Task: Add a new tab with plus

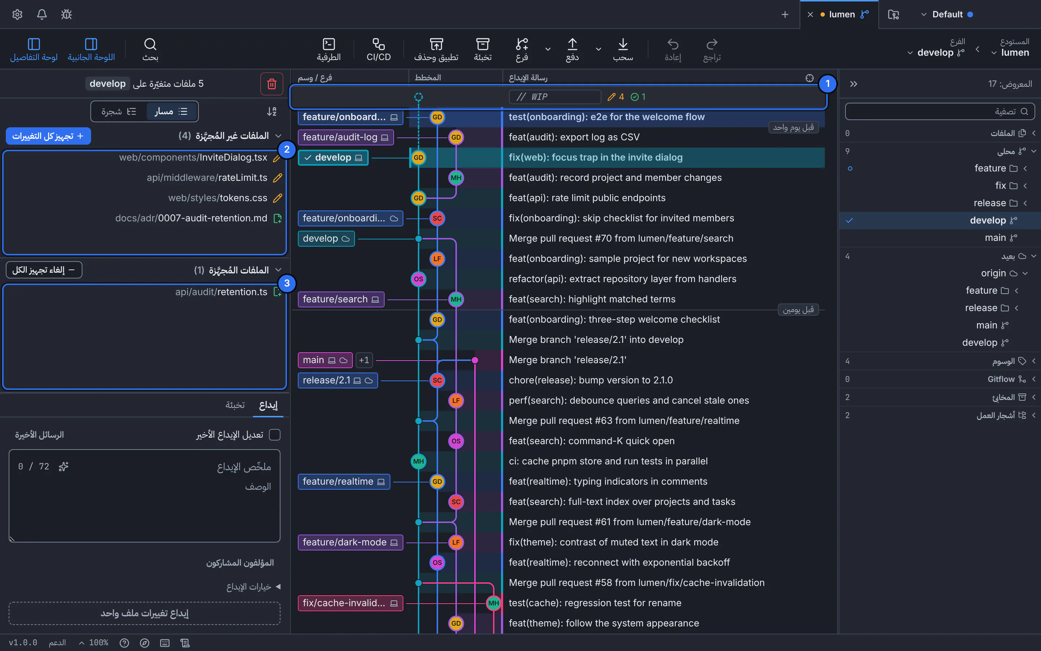Action: point(785,14)
